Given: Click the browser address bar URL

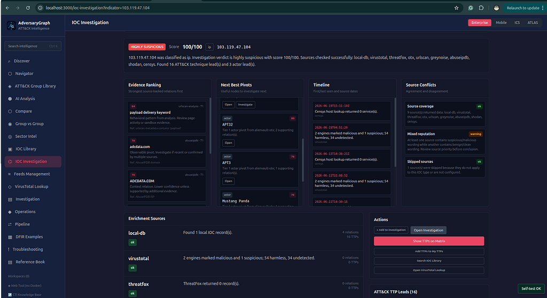Looking at the screenshot, I should 98,7.
